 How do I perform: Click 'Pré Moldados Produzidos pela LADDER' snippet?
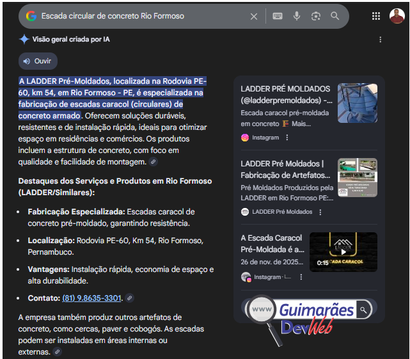(287, 193)
